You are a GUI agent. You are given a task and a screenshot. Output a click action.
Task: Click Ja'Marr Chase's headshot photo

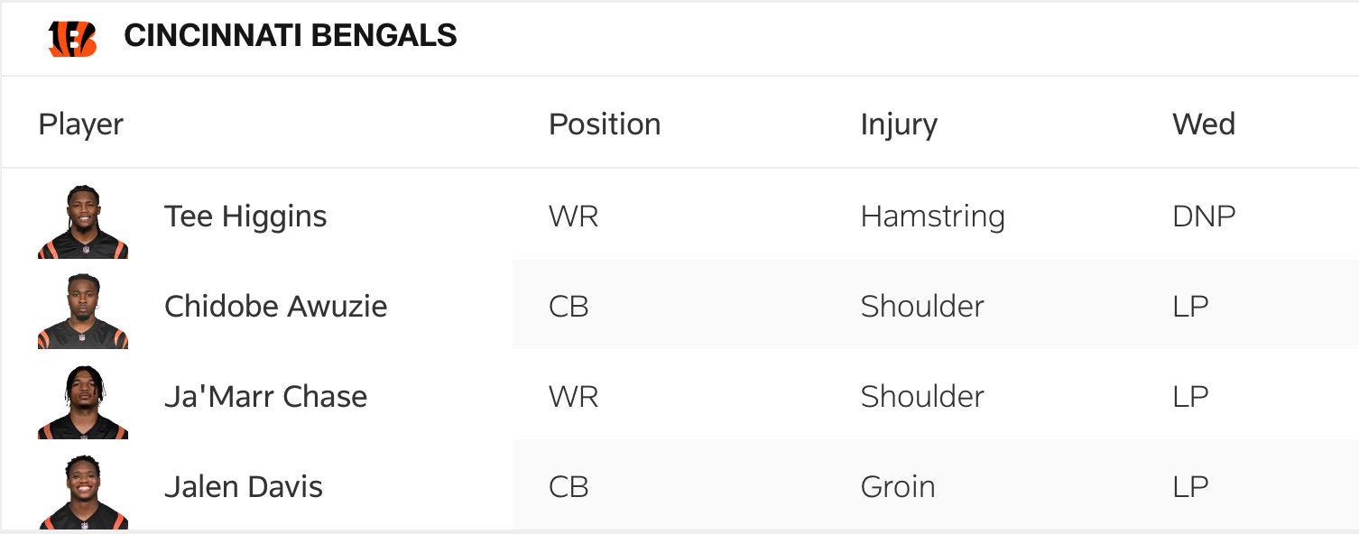(83, 401)
